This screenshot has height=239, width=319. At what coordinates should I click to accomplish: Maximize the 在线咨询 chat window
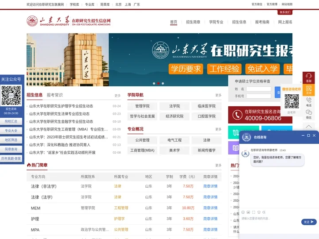pyautogui.click(x=308, y=135)
